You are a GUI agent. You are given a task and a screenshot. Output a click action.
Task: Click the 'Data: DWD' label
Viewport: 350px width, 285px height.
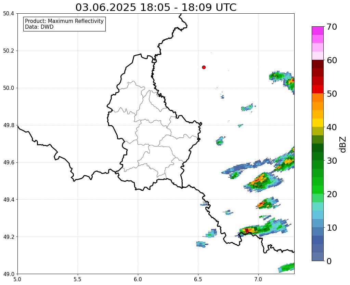point(39,27)
